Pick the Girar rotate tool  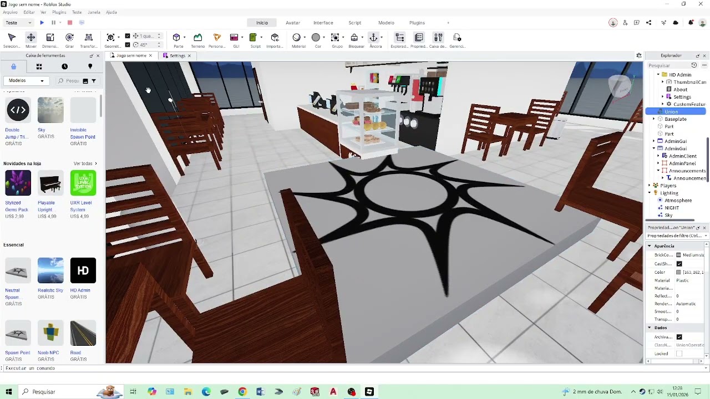tap(69, 40)
